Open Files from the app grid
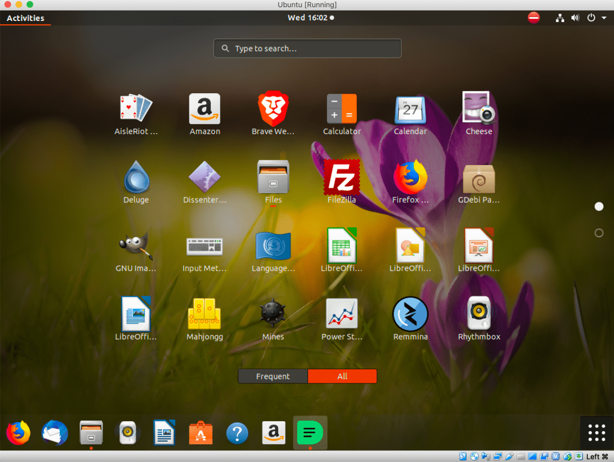The image size is (614, 462). (x=273, y=182)
